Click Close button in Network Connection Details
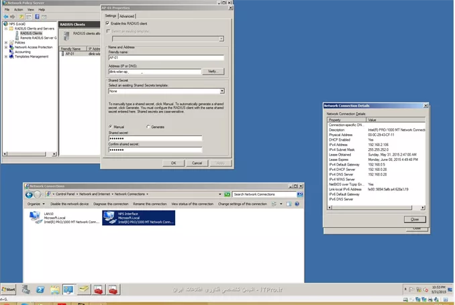 pyautogui.click(x=415, y=219)
